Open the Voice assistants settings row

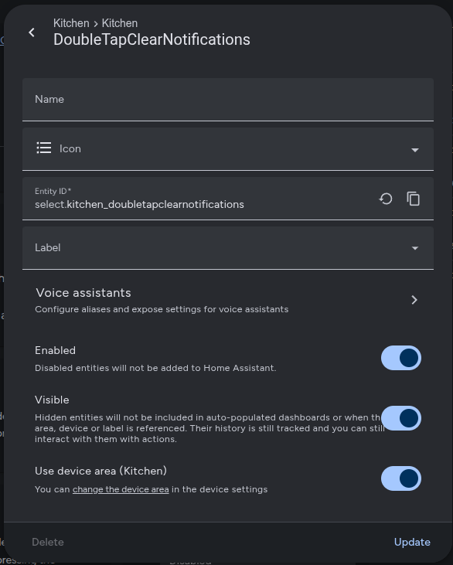tap(228, 300)
